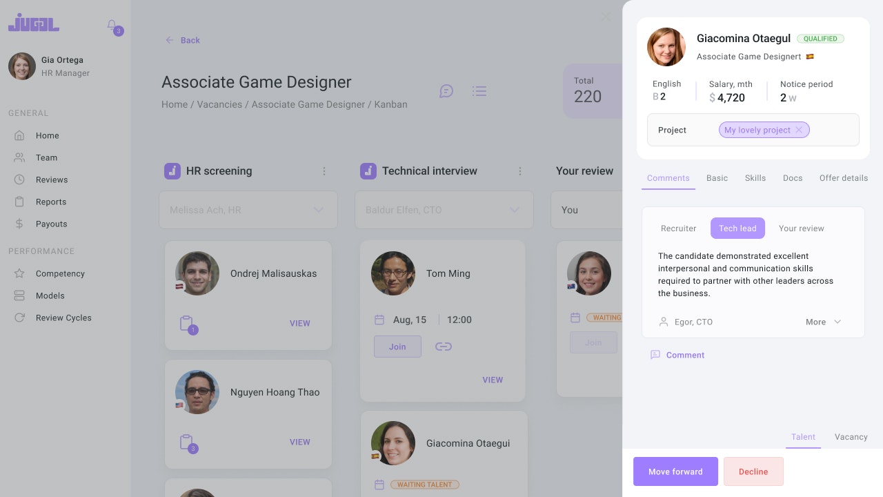Expand the Melissa Ach, HR dropdown
This screenshot has height=497, width=883.
pyautogui.click(x=248, y=210)
